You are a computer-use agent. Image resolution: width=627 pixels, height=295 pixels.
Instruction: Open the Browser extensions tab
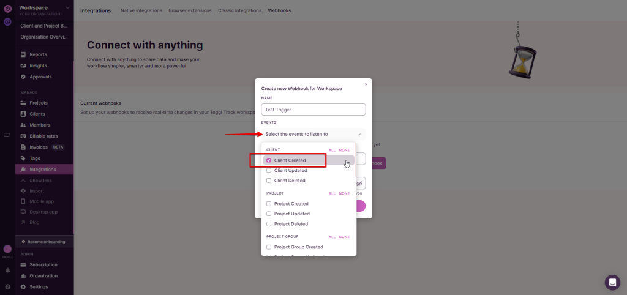[x=191, y=10]
